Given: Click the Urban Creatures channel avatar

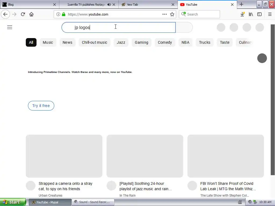Looking at the screenshot, I should (31, 186).
